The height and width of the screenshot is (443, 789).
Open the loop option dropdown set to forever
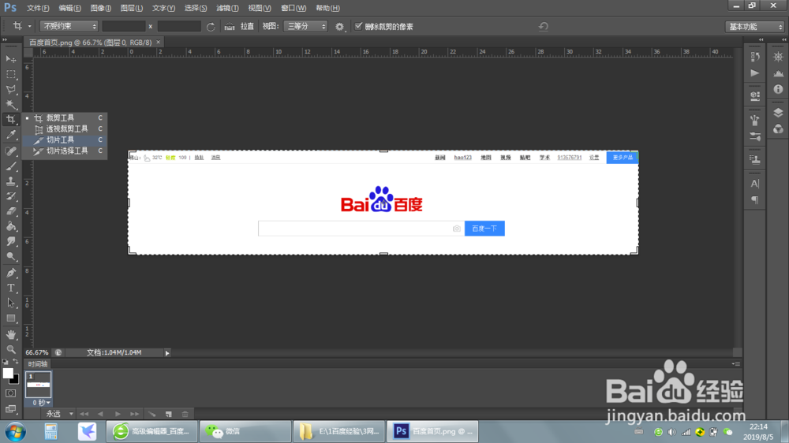pyautogui.click(x=59, y=414)
